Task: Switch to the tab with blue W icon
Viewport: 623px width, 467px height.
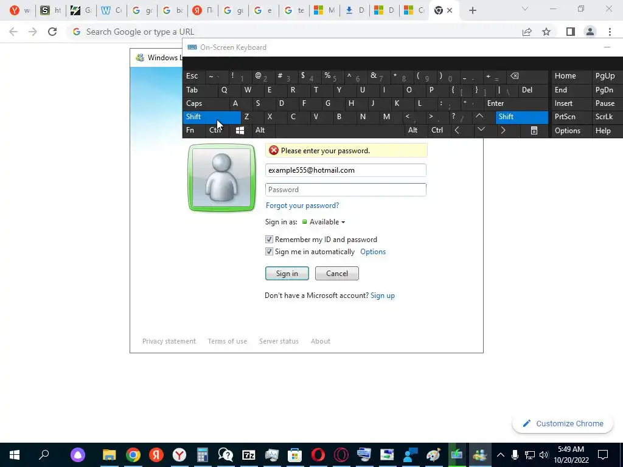Action: (111, 10)
